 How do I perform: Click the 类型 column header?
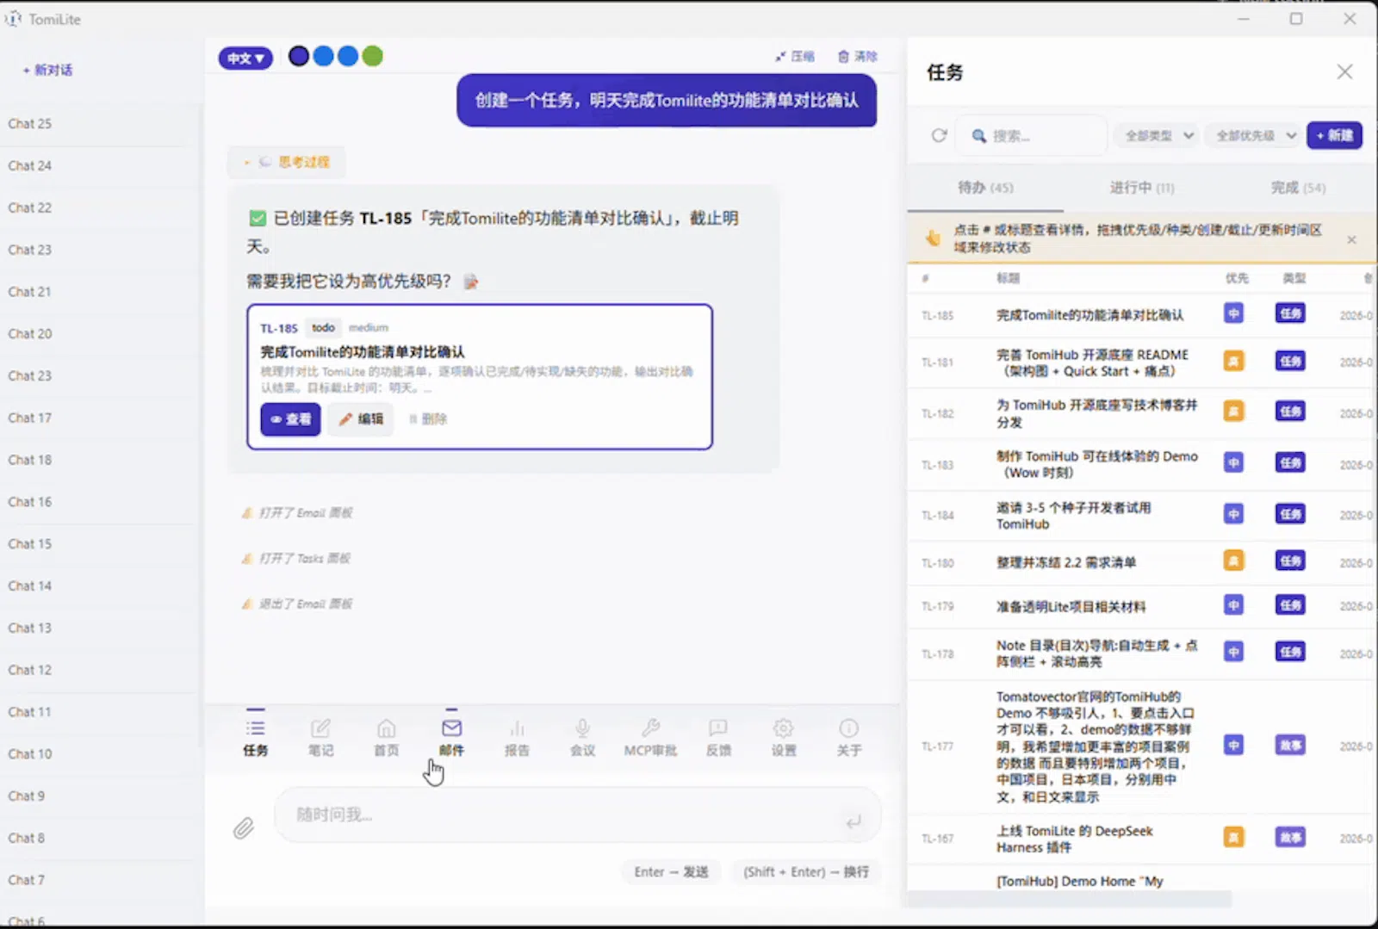tap(1294, 278)
